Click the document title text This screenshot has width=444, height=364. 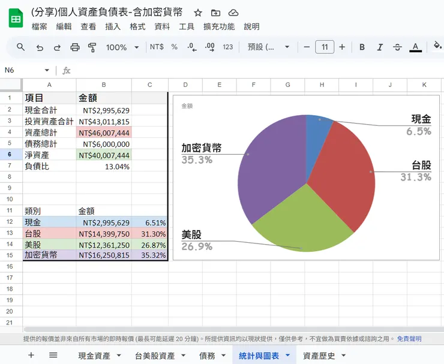tap(107, 13)
